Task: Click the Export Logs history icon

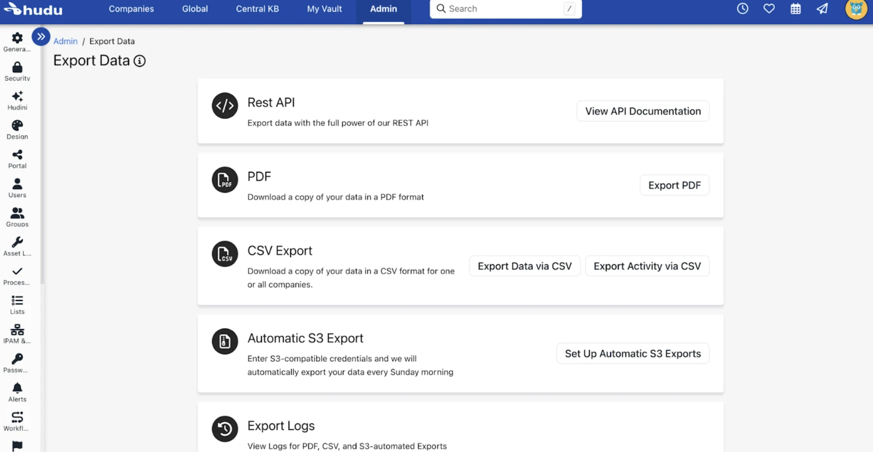Action: pyautogui.click(x=225, y=429)
